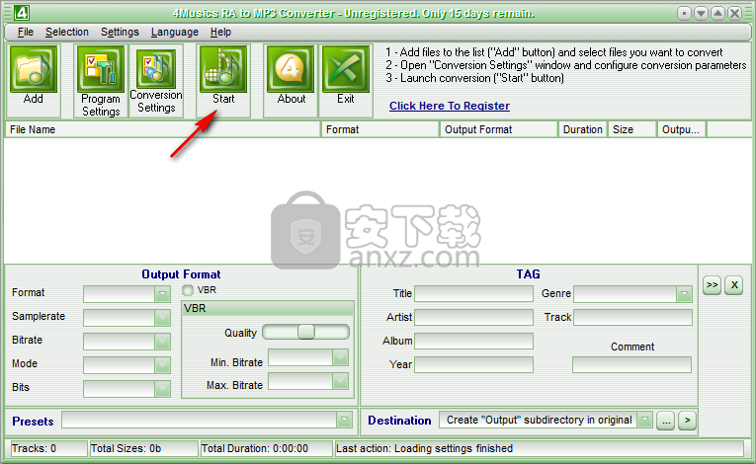The image size is (756, 464).
Task: Click the Year tag input field
Action: pyautogui.click(x=474, y=364)
